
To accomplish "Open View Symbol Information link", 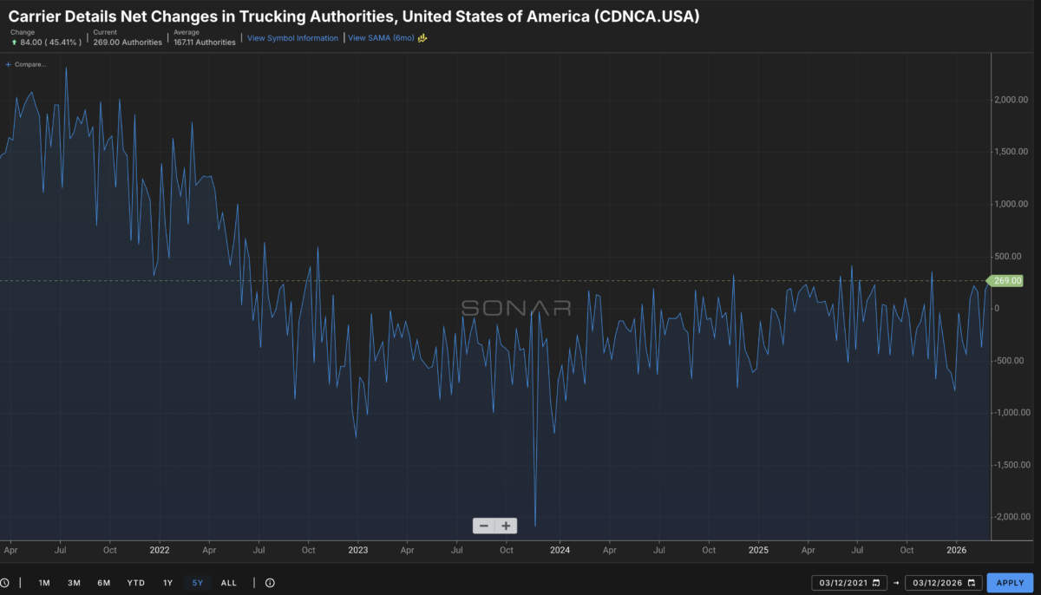I will (292, 38).
